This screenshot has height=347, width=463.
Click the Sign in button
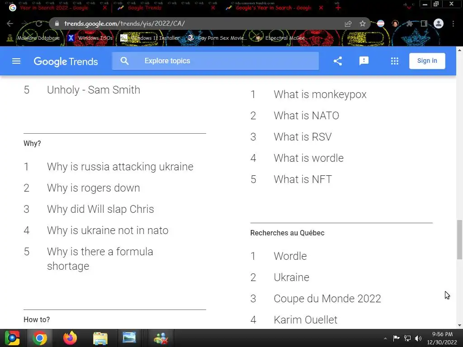point(427,61)
